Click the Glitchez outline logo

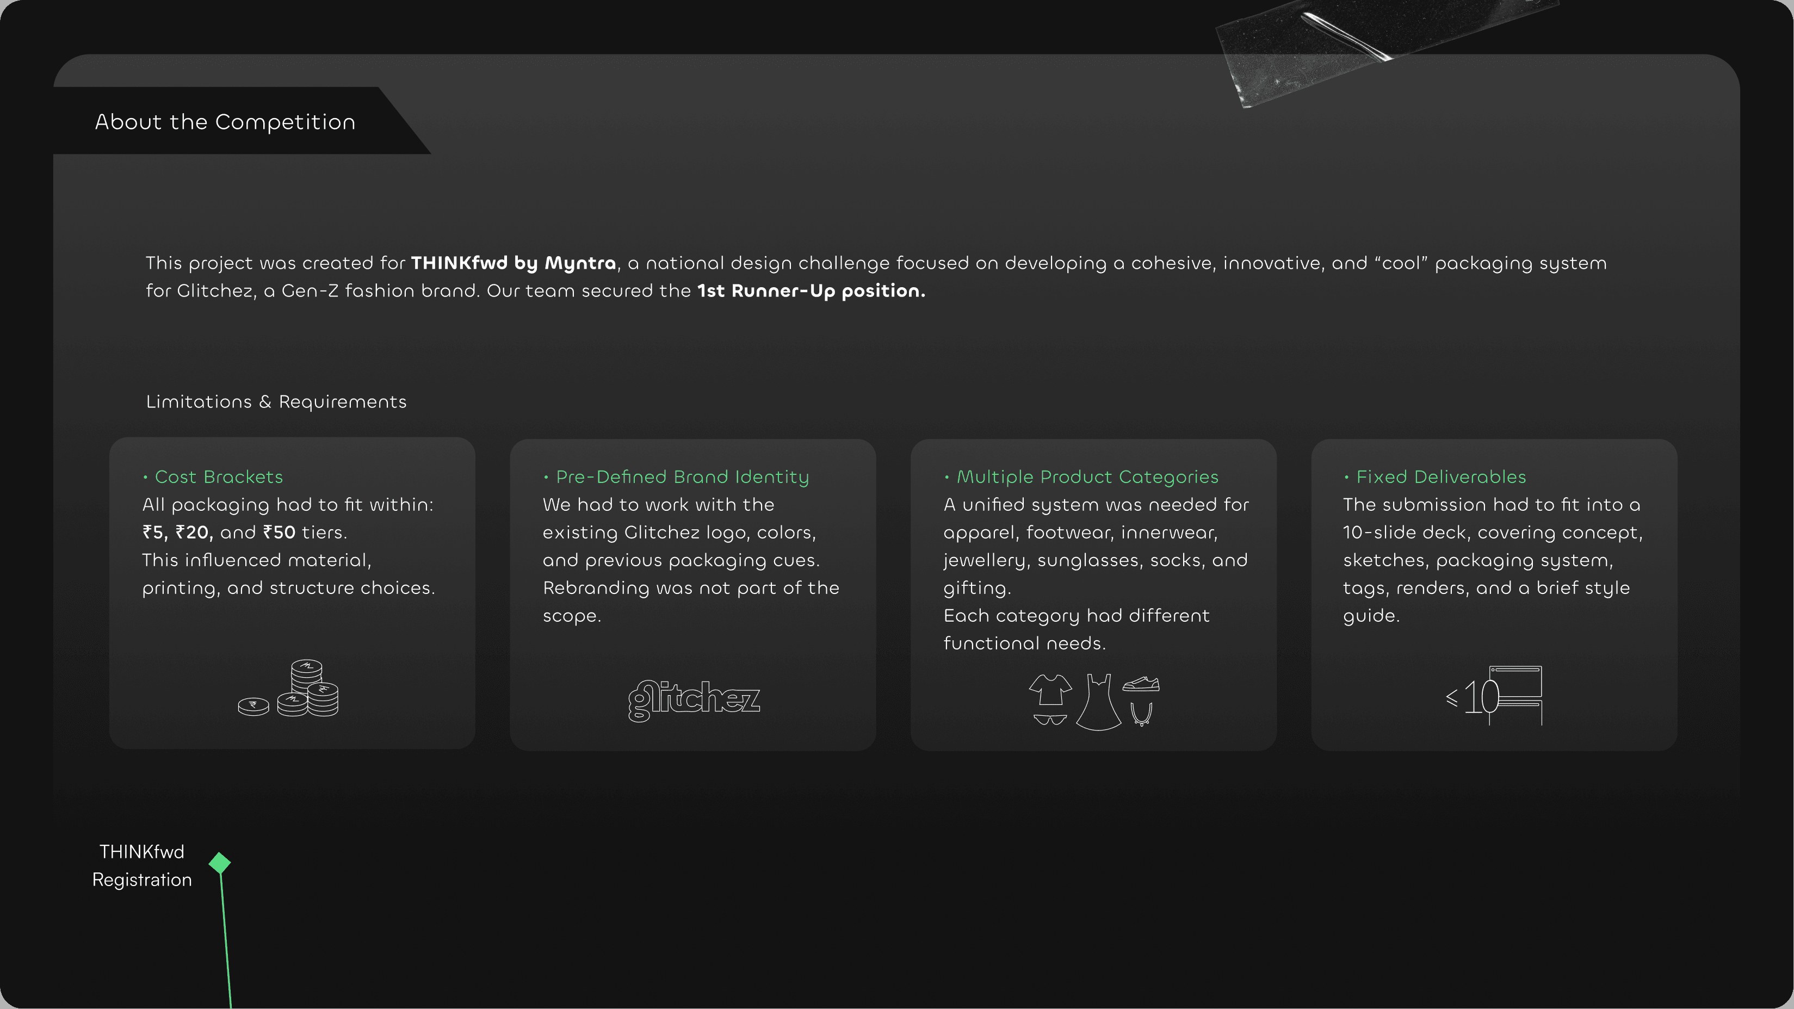(x=694, y=701)
